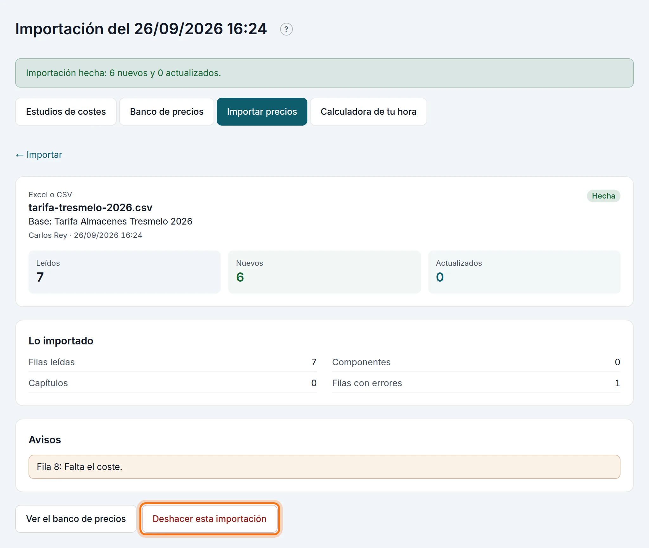This screenshot has height=548, width=649.
Task: Click the Nuevos 6 stat card
Action: tap(324, 272)
